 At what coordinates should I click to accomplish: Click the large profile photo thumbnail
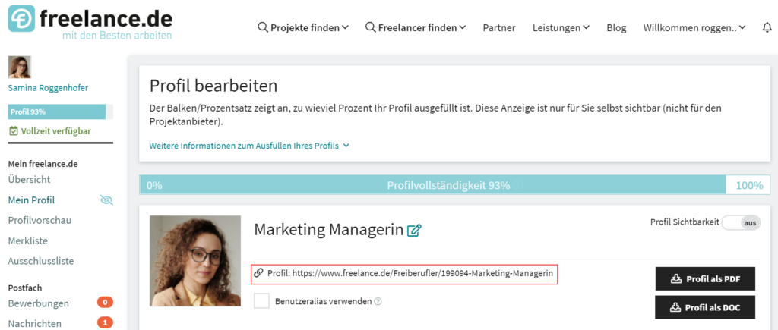[x=188, y=262]
